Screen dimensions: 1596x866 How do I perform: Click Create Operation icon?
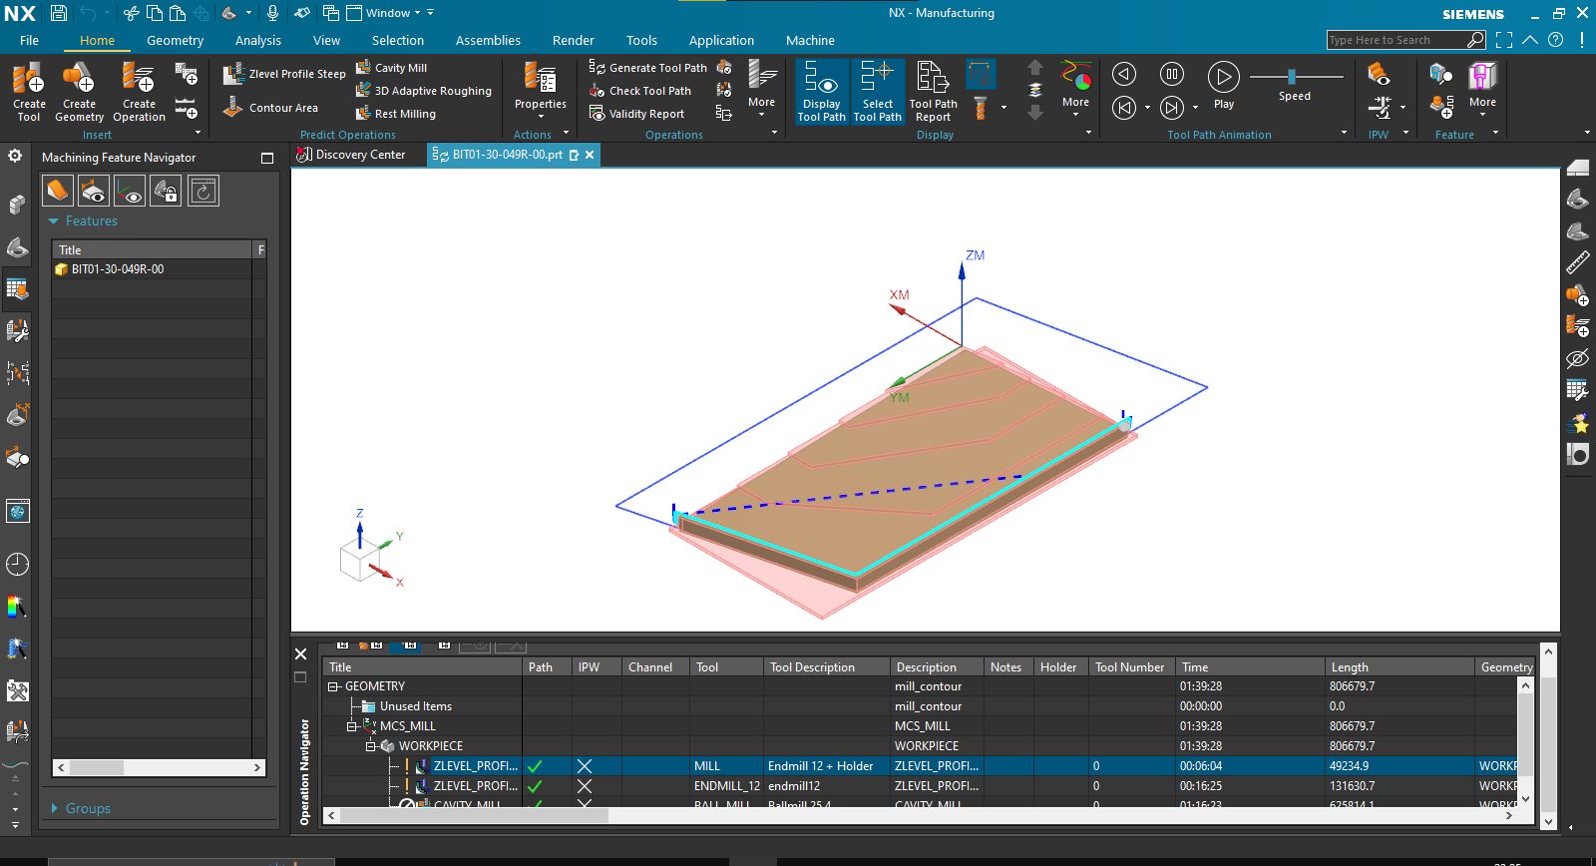coord(139,90)
